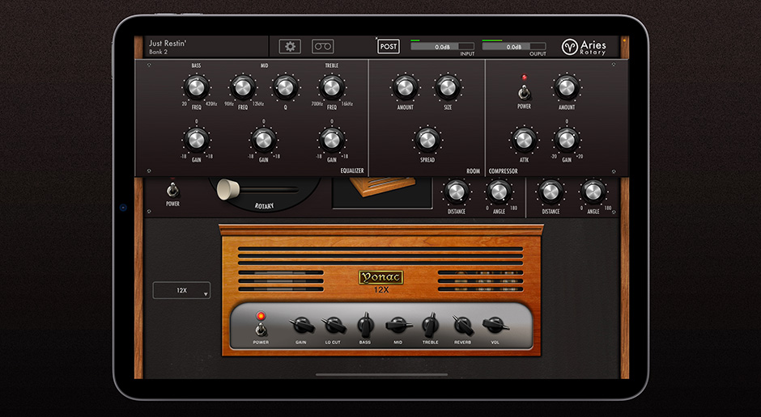Screen dimensions: 761x417
Task: Open the 12X amp model dropdown
Action: (182, 290)
